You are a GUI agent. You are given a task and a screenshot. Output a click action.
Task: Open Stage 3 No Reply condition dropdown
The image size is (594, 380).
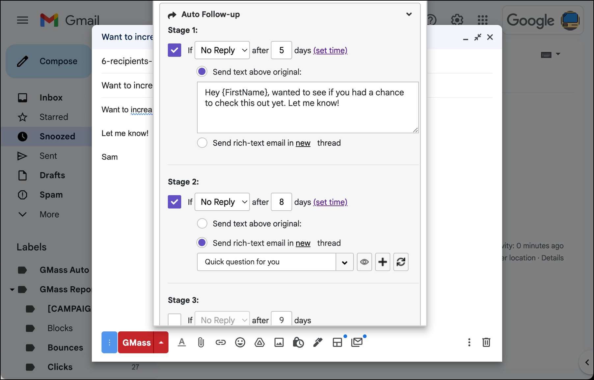click(x=222, y=319)
